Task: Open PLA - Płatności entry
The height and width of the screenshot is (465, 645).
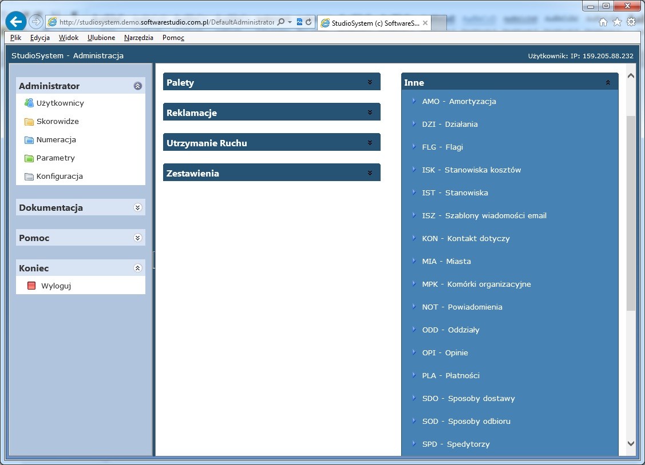Action: point(450,375)
